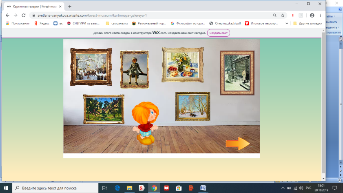Open the самоанализ bookmark folder
343x193 pixels.
point(117,23)
